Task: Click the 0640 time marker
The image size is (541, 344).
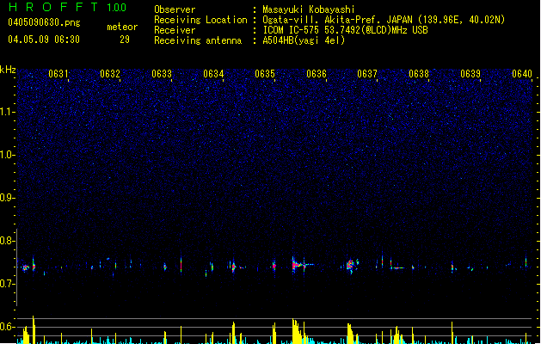Action: pyautogui.click(x=522, y=74)
